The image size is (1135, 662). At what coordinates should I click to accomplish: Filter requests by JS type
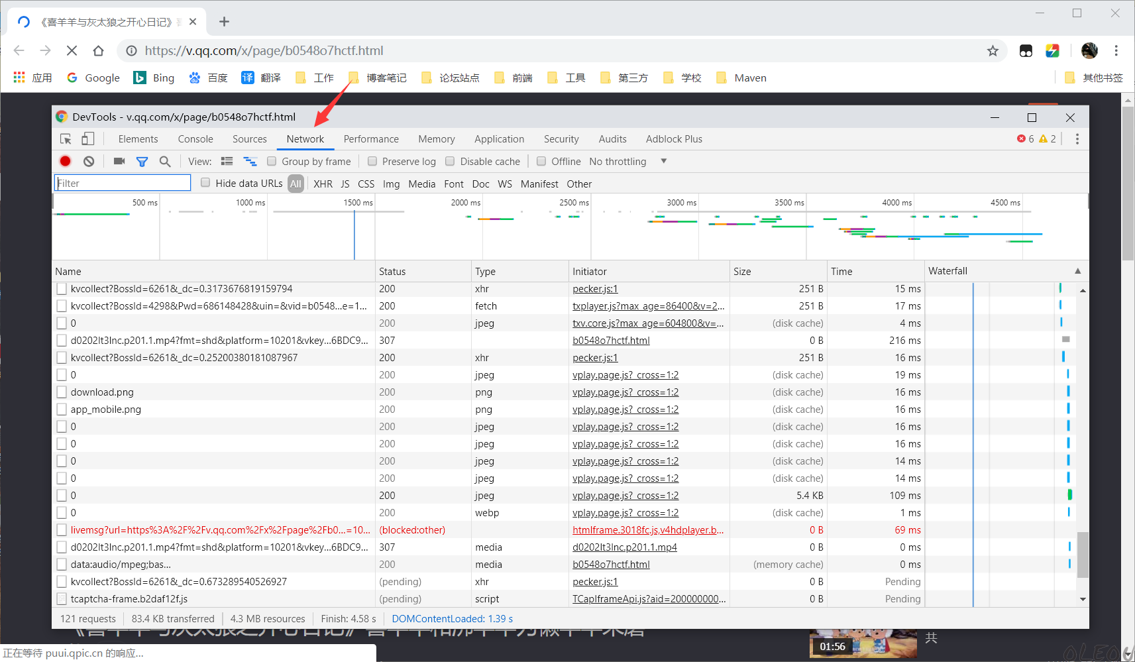[345, 184]
